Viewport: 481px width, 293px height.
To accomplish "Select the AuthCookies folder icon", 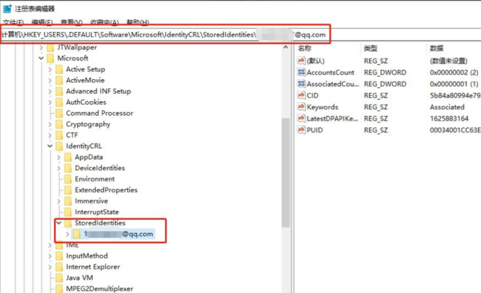I will tap(59, 102).
